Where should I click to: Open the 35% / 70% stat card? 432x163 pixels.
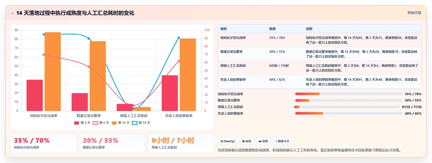[x=43, y=143]
